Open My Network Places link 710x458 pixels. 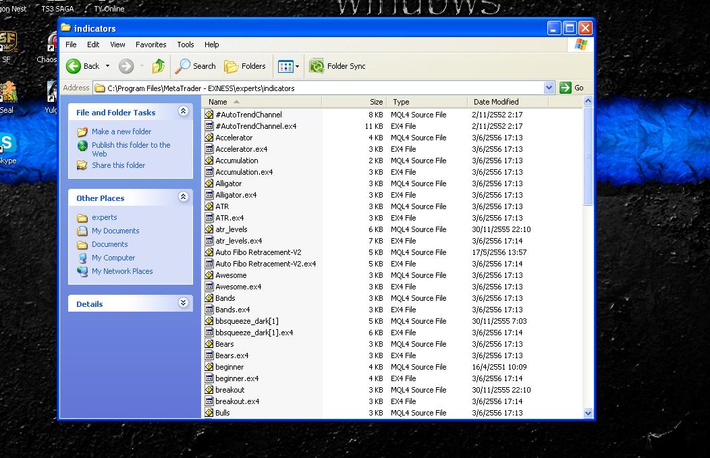pos(122,271)
